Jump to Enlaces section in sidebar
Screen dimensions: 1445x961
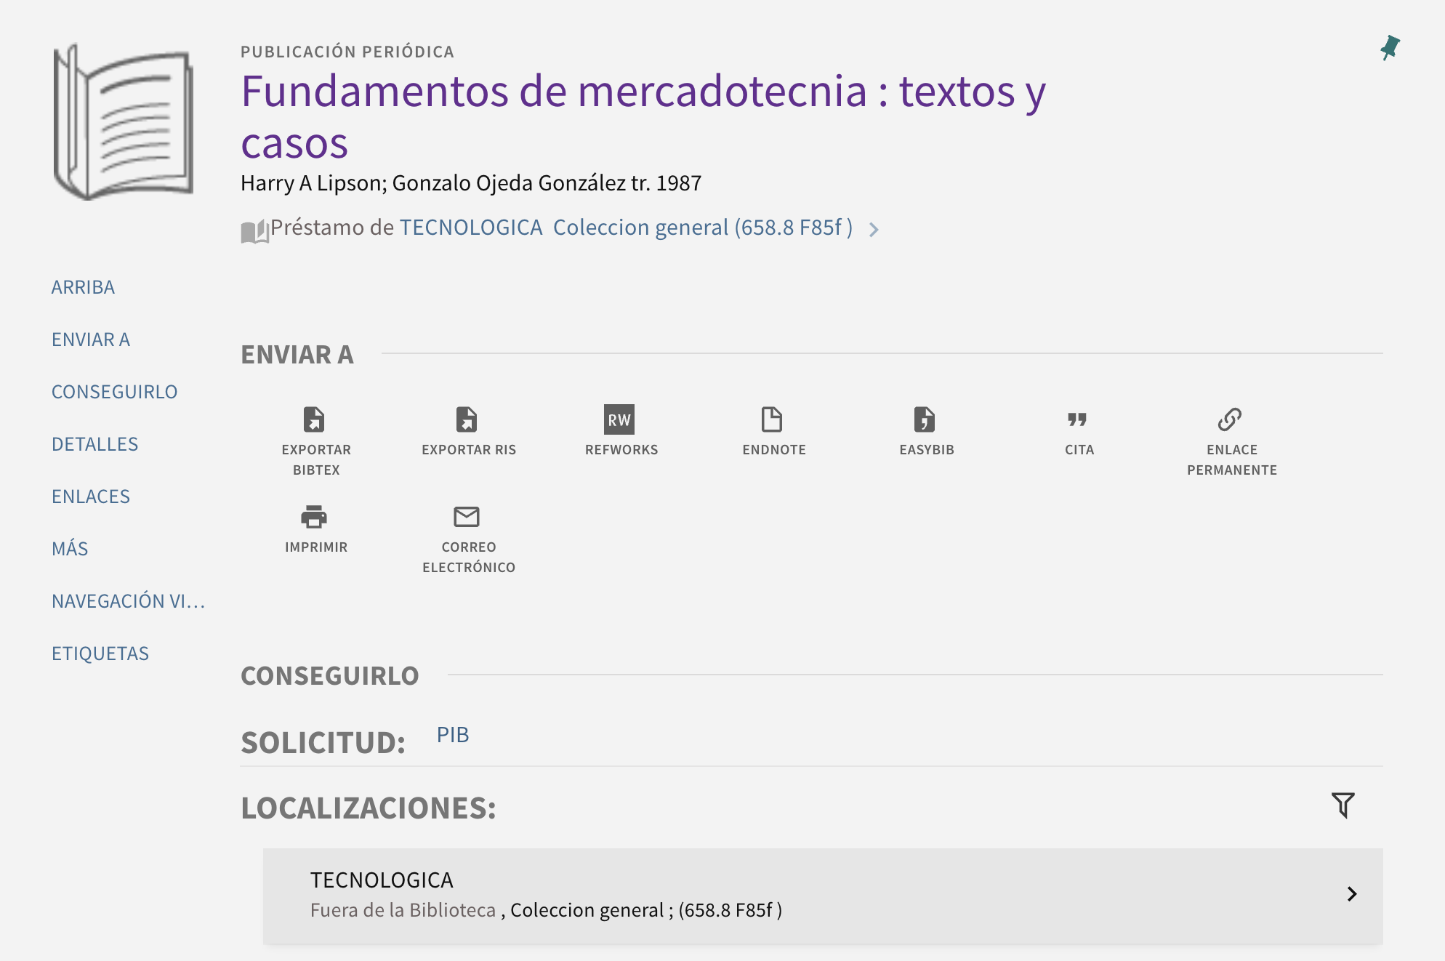pyautogui.click(x=91, y=496)
